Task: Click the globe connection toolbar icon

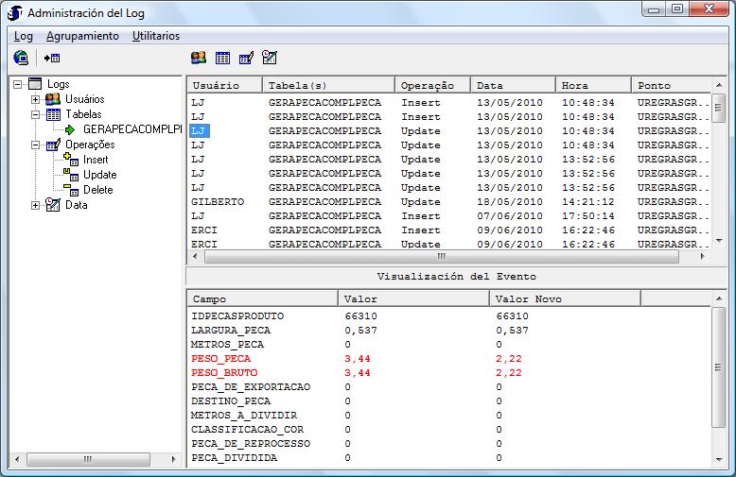Action: pyautogui.click(x=21, y=58)
